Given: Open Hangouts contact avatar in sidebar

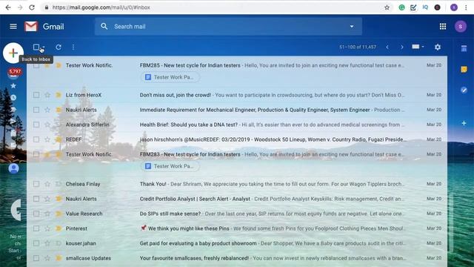Looking at the screenshot, I should [x=13, y=168].
